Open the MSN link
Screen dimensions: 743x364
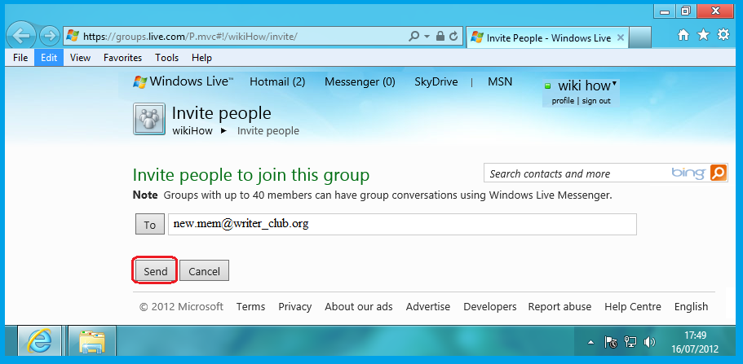point(500,82)
